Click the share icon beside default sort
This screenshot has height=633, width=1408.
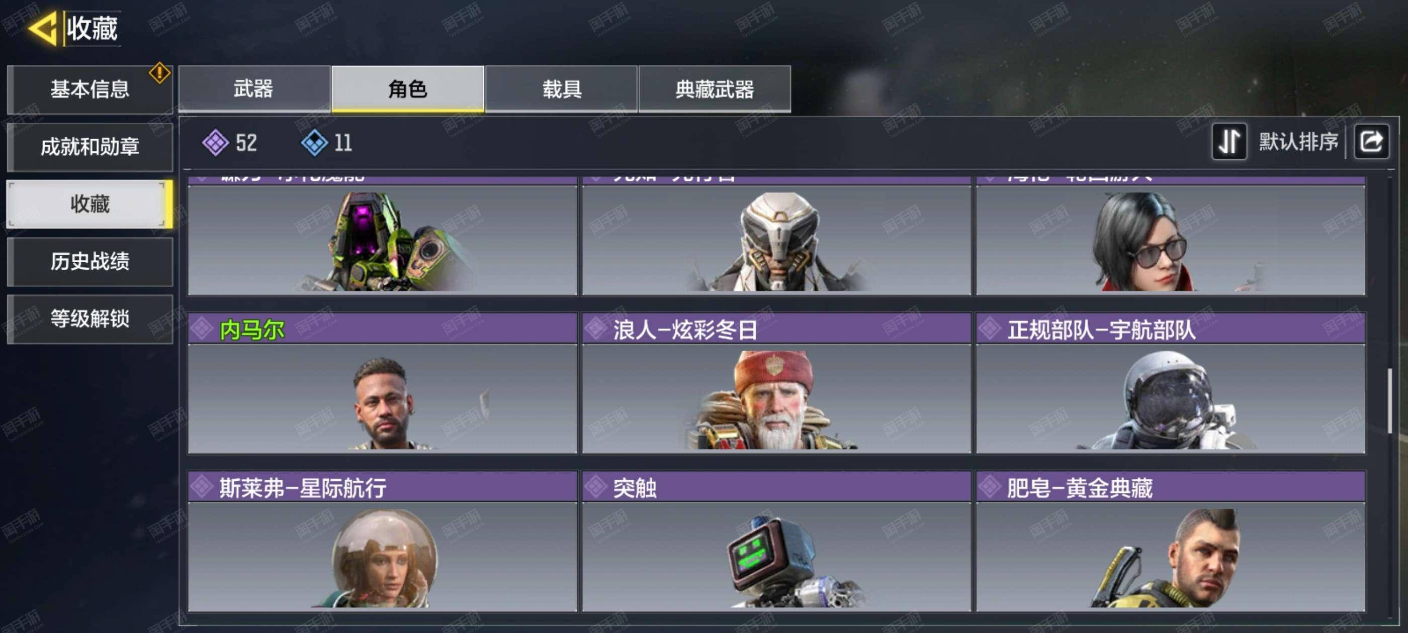pos(1371,142)
